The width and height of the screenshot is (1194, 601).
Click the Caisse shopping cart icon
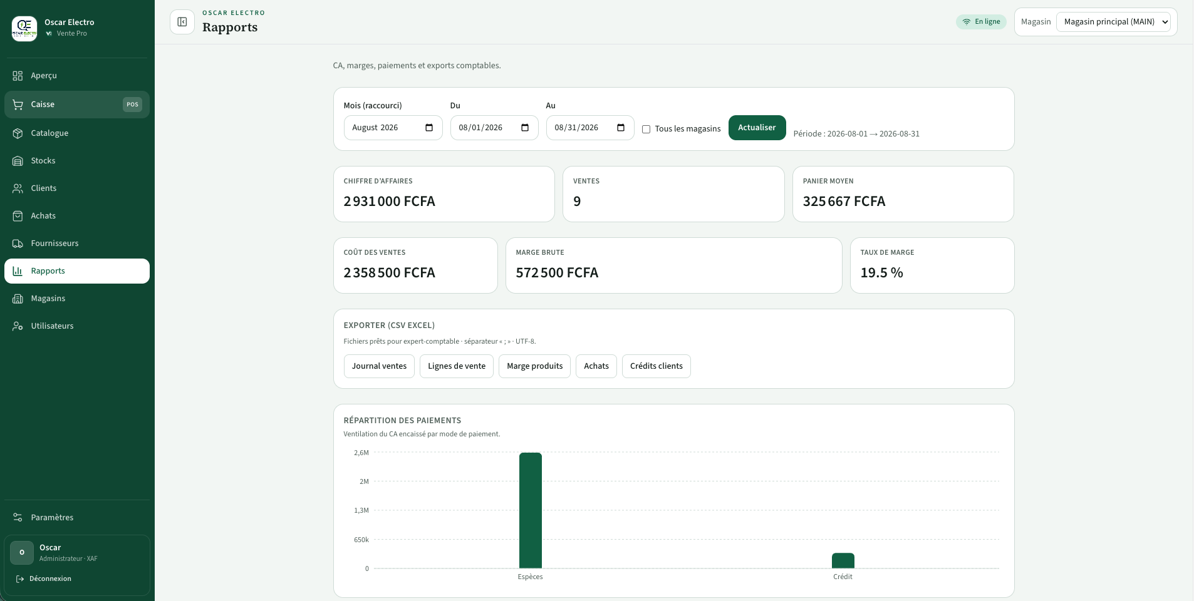pos(18,105)
